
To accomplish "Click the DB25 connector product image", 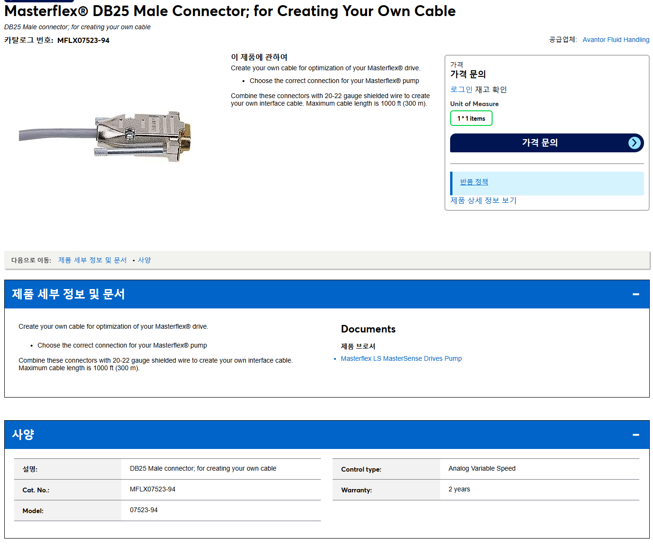I will tap(105, 136).
